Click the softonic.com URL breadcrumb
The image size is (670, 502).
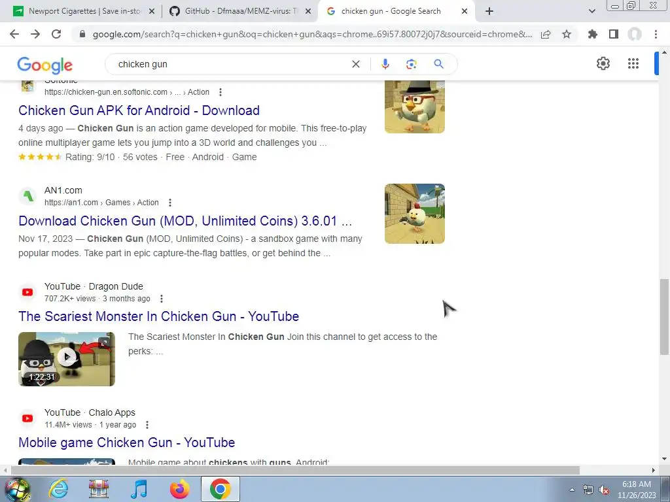[x=127, y=92]
